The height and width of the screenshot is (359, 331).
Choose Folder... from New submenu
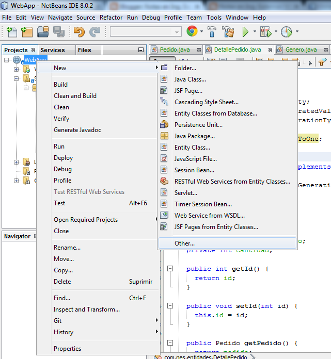click(227, 68)
